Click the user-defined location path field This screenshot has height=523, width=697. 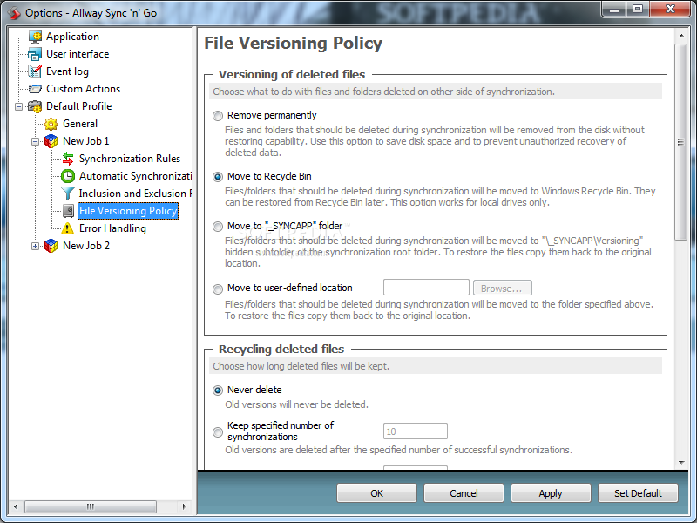coord(426,288)
